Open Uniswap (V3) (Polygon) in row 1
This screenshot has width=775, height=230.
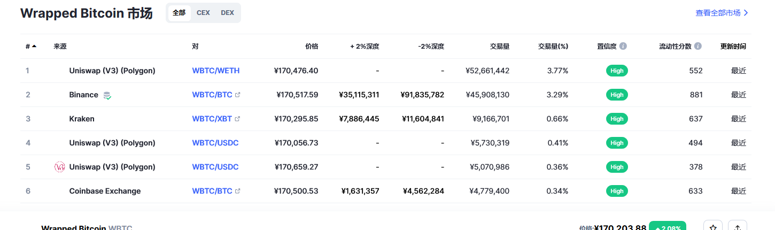(112, 71)
